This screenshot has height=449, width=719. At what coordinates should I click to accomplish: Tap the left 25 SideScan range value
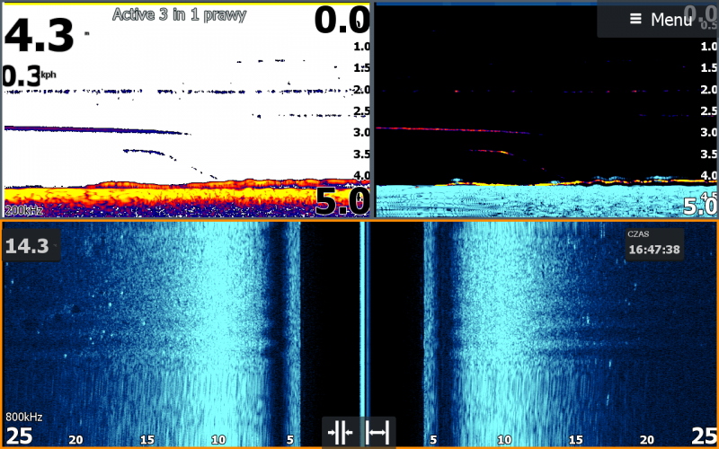[x=19, y=436]
